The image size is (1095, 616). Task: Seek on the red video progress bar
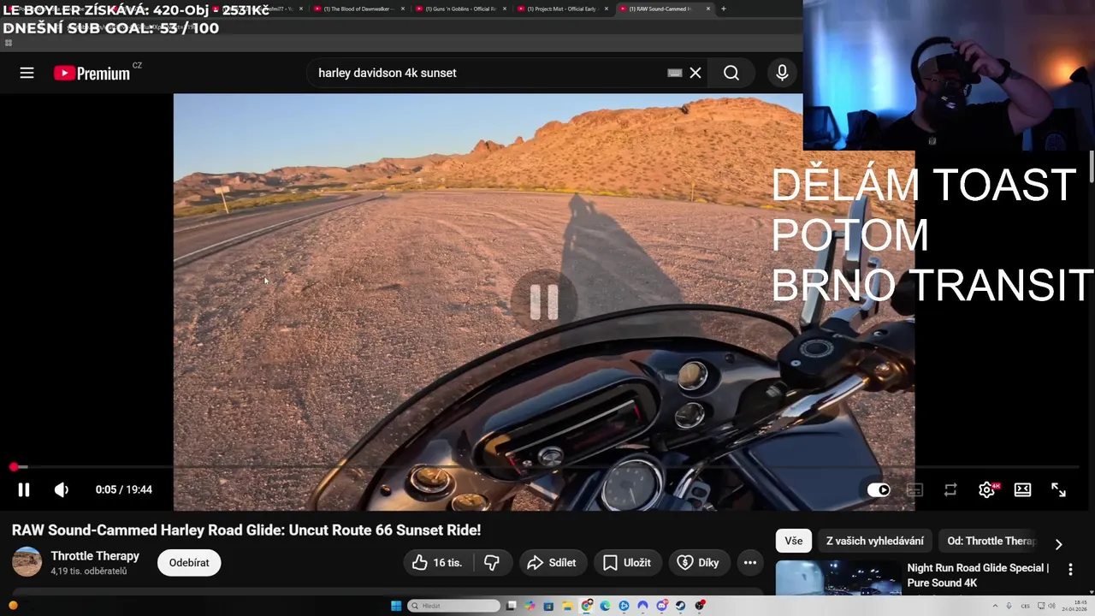click(547, 467)
